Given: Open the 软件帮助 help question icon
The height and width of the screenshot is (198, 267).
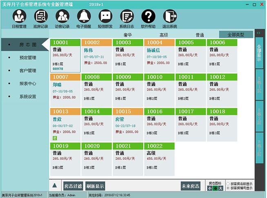Looking at the screenshot, I should coord(148,18).
